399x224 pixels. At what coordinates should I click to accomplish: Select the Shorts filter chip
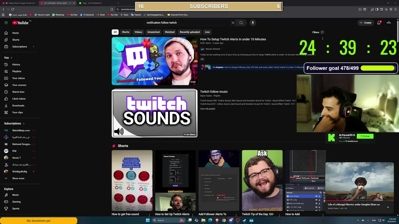[126, 32]
